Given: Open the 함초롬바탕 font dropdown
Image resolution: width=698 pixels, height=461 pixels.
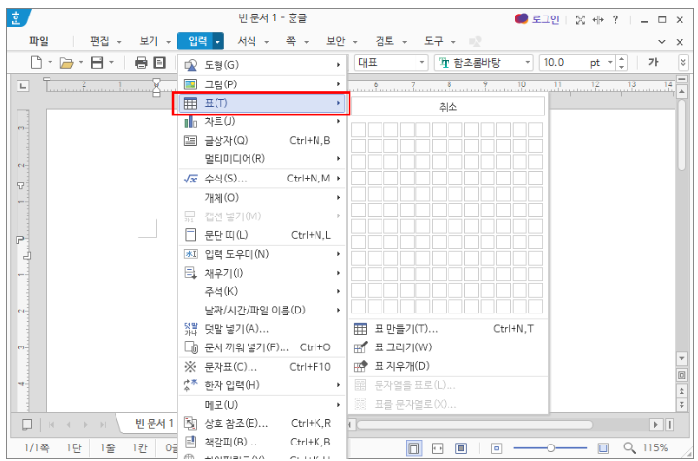Looking at the screenshot, I should 527,62.
